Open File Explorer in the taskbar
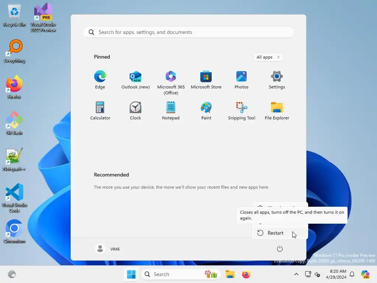The image size is (377, 283). (x=230, y=274)
